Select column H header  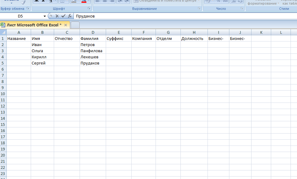point(194,32)
